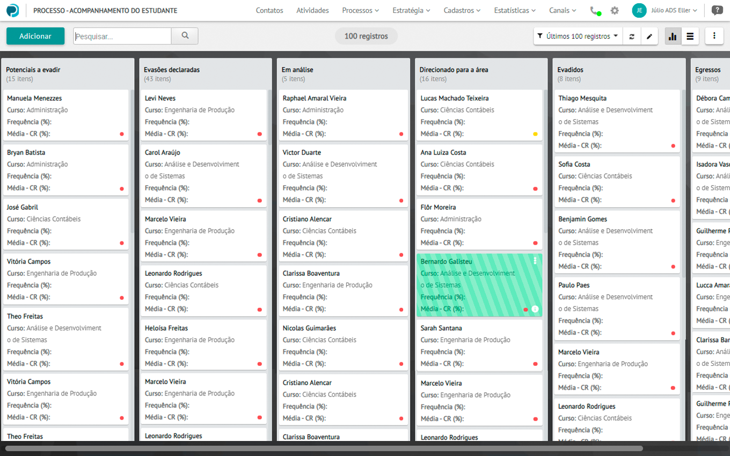Click the pencil edit icon in toolbar
Viewport: 730px width, 456px height.
[649, 36]
